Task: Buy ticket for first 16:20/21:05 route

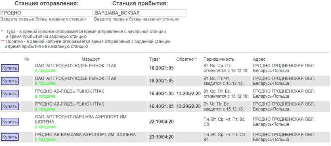Action: pos(10,68)
